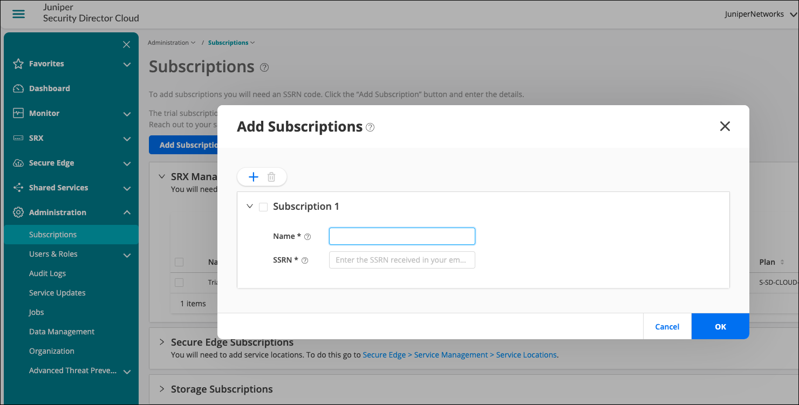The image size is (799, 405).
Task: Go to Data Management menu item
Action: (x=62, y=332)
